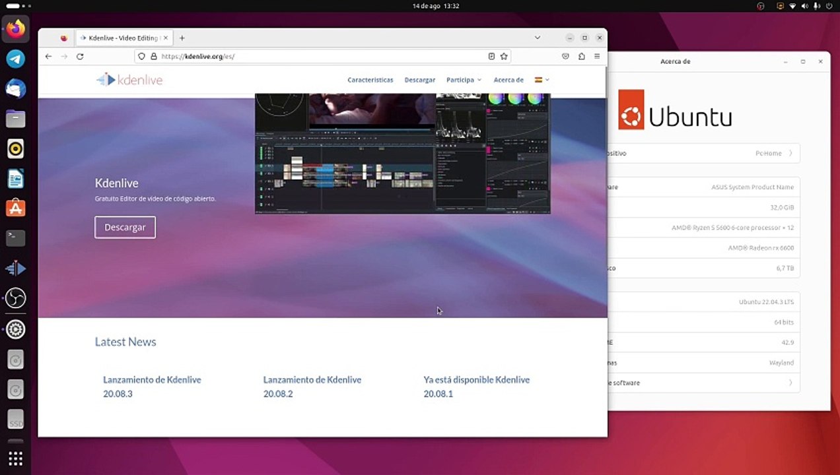The width and height of the screenshot is (840, 475).
Task: Click the ASUS System Product Name text
Action: [x=753, y=187]
